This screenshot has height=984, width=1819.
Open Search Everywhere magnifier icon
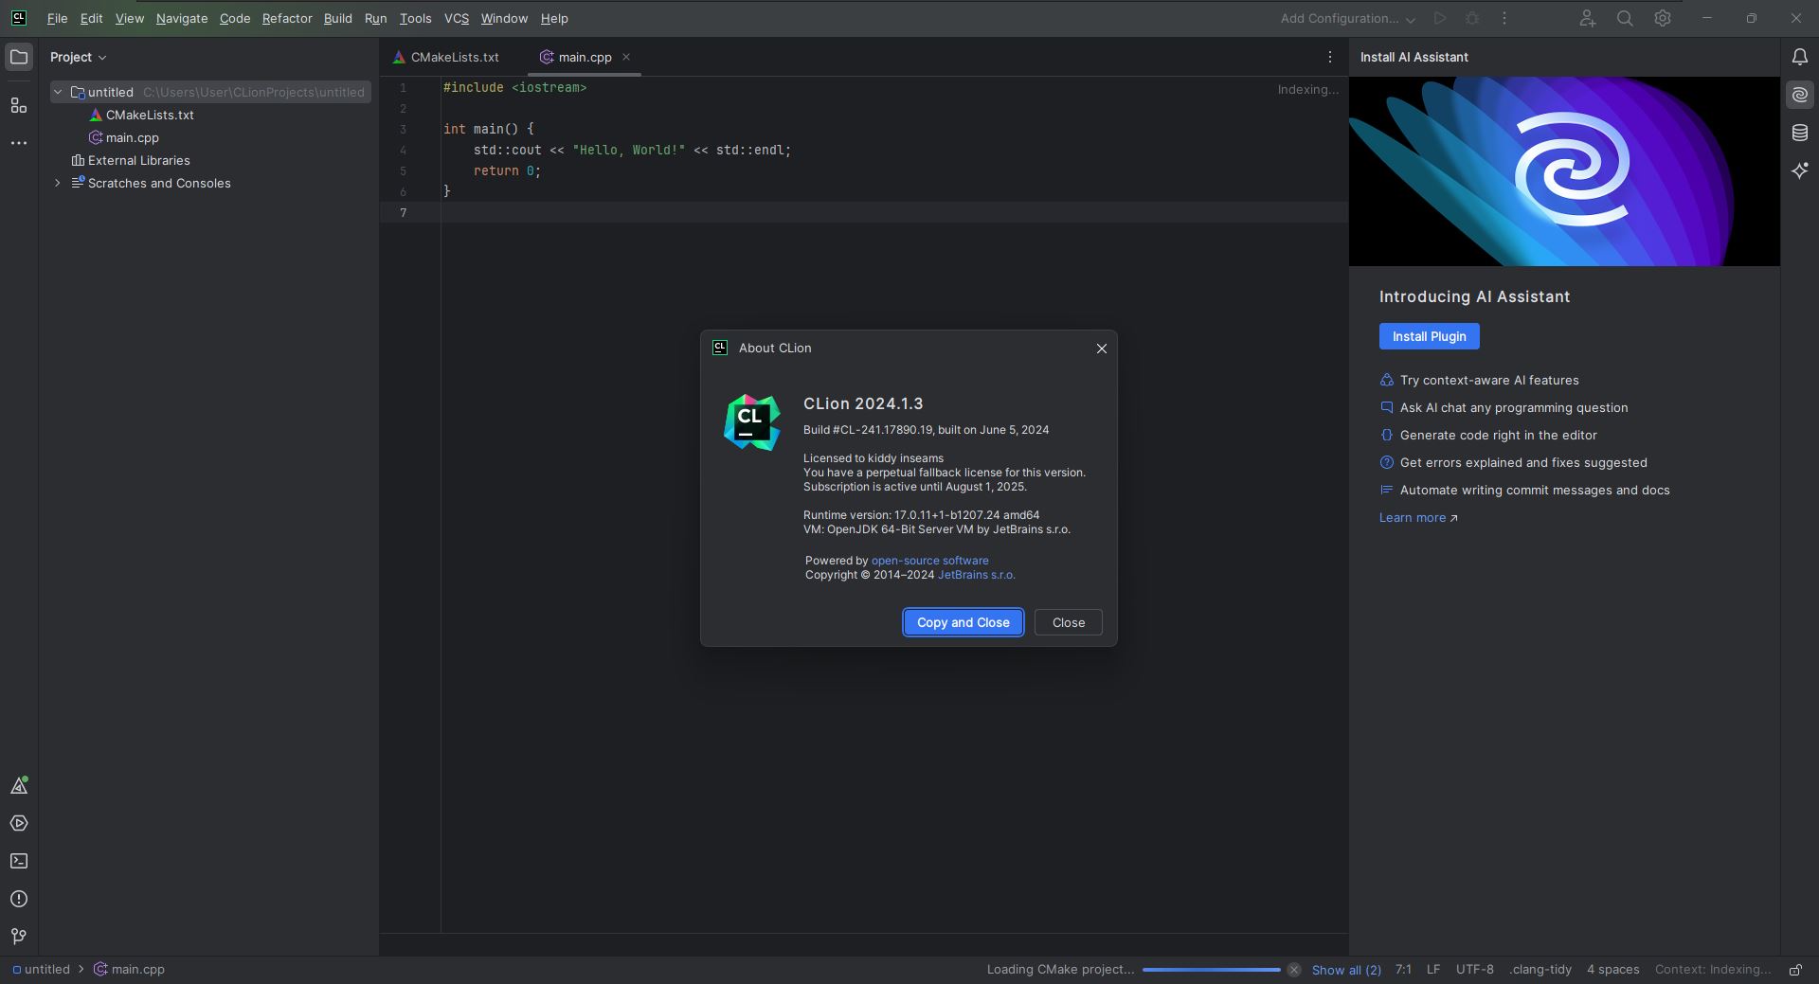[x=1624, y=19]
